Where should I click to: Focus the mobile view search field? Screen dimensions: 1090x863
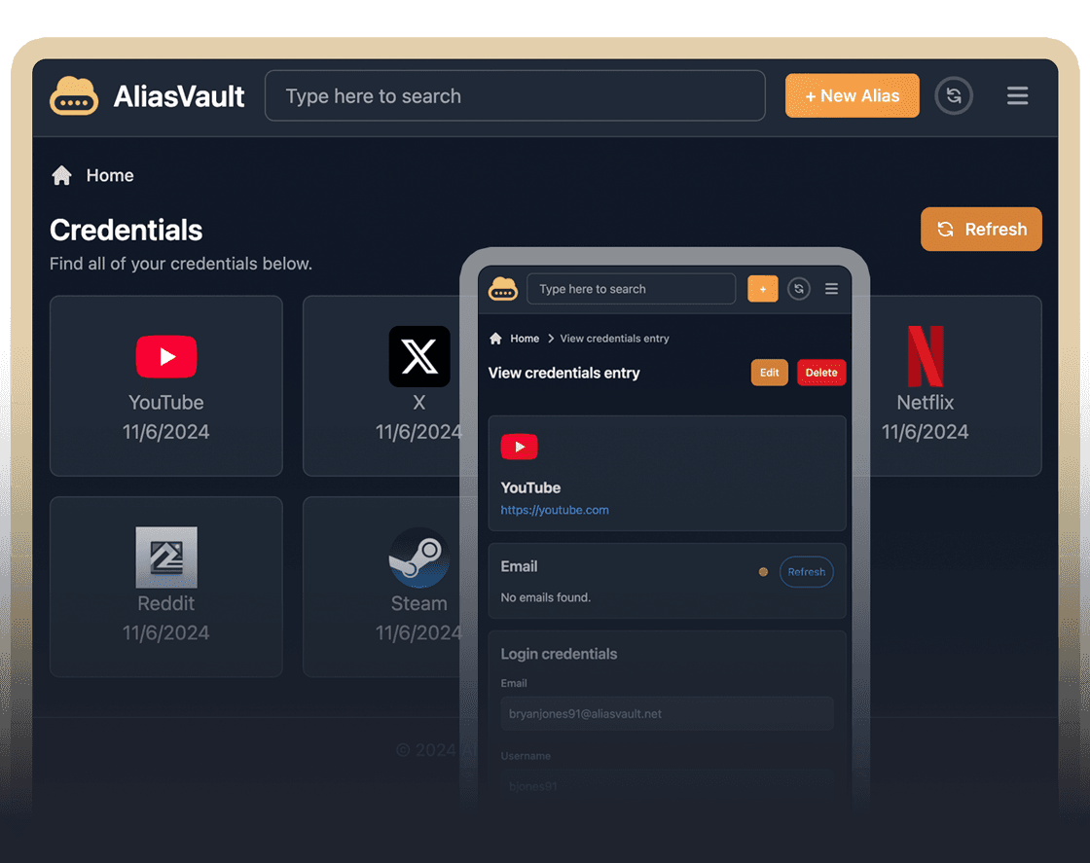(x=632, y=288)
